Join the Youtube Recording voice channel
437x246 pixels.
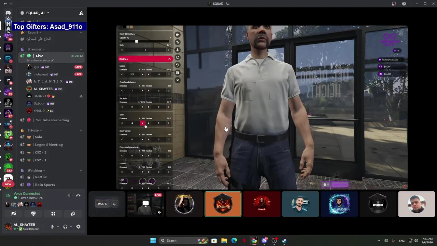tap(51, 120)
